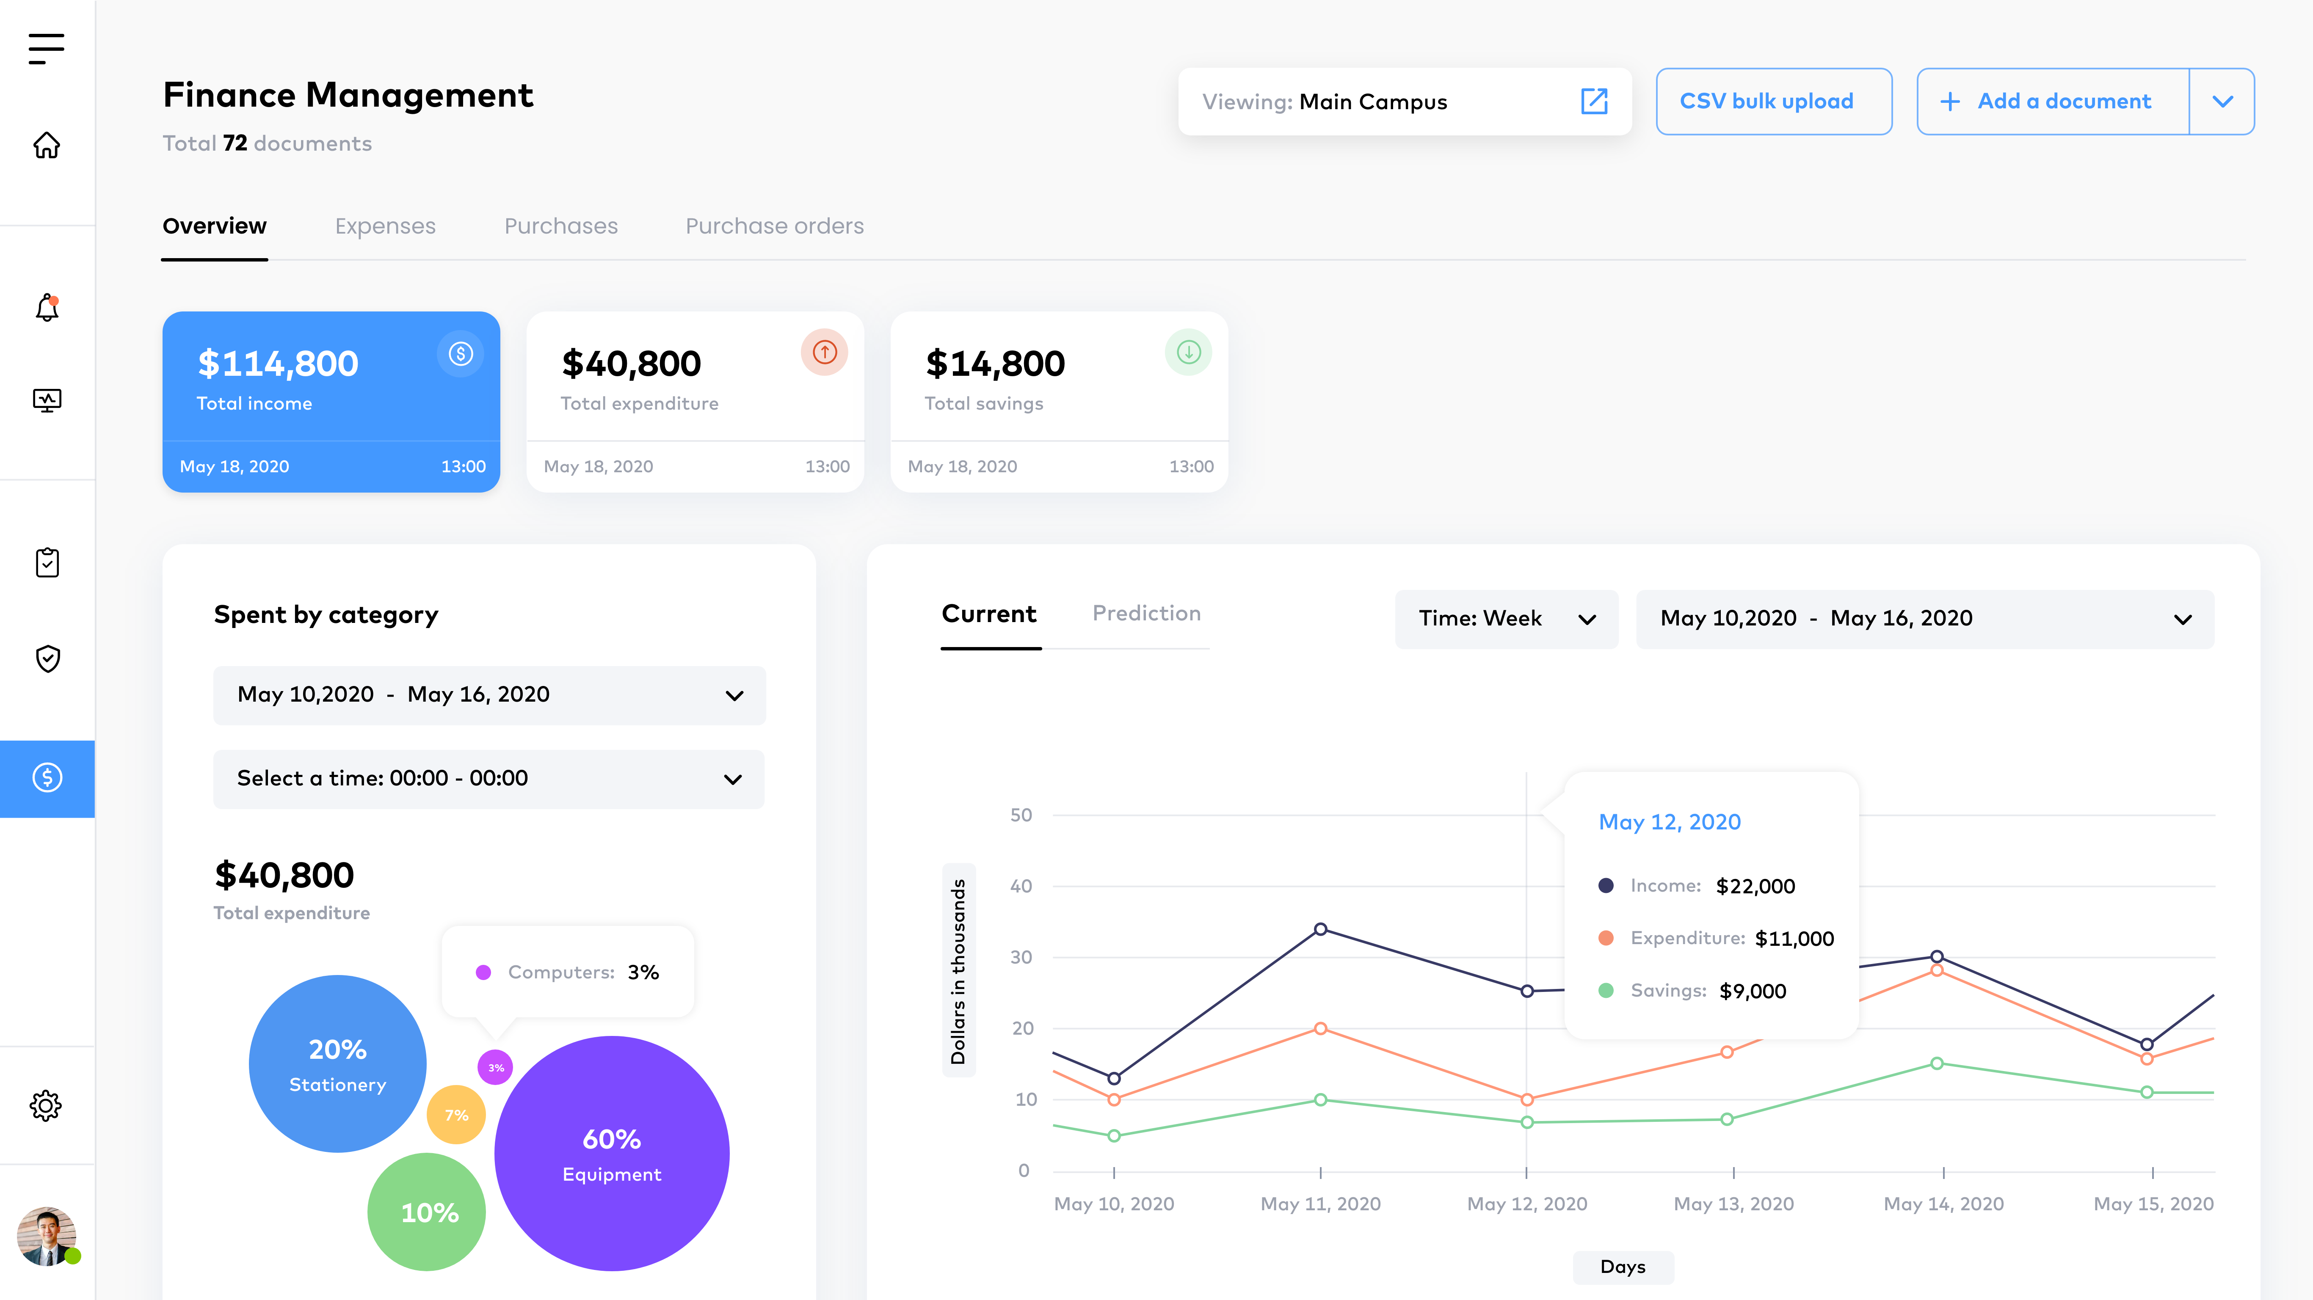Click the dollar icon on Total income card

[461, 353]
